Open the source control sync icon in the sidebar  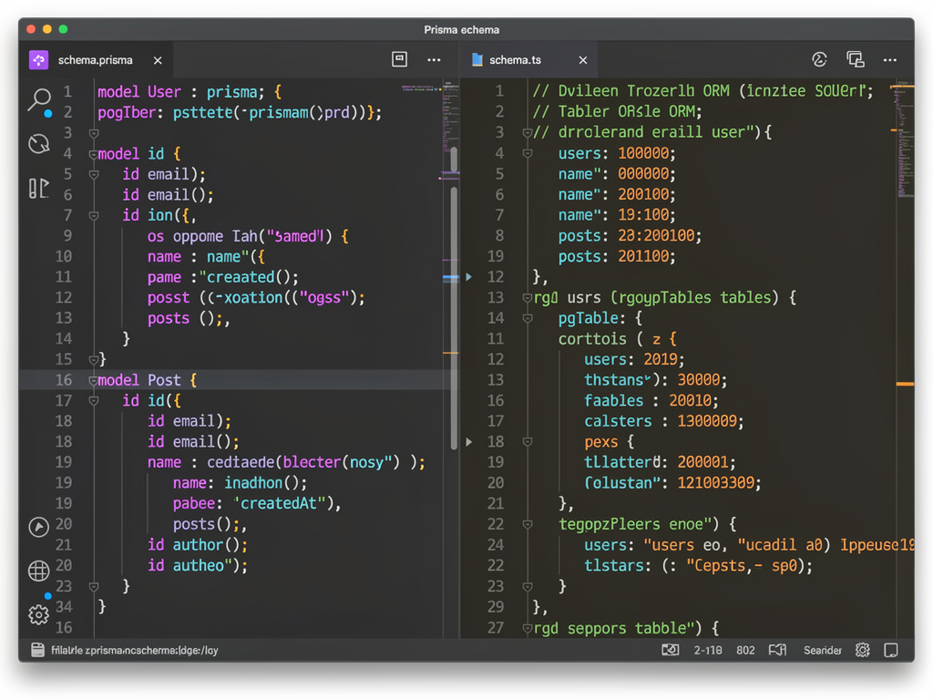(x=39, y=144)
